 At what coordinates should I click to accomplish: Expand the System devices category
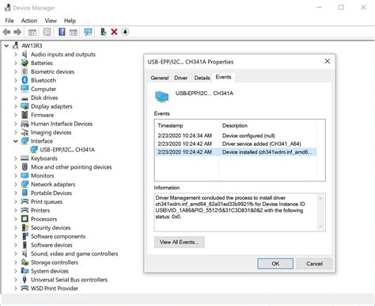[x=16, y=271]
